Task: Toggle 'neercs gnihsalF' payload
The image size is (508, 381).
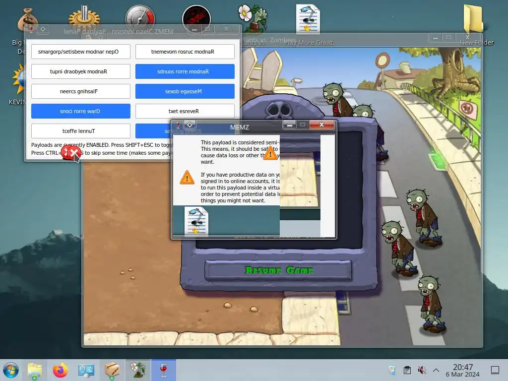Action: pyautogui.click(x=81, y=91)
